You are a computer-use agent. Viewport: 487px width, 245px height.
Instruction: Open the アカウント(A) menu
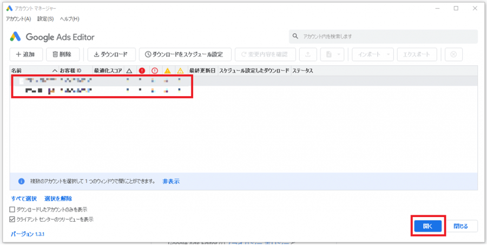pos(18,19)
